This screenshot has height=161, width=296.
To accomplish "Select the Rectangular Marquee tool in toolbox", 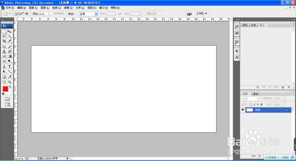I will coord(4,32).
